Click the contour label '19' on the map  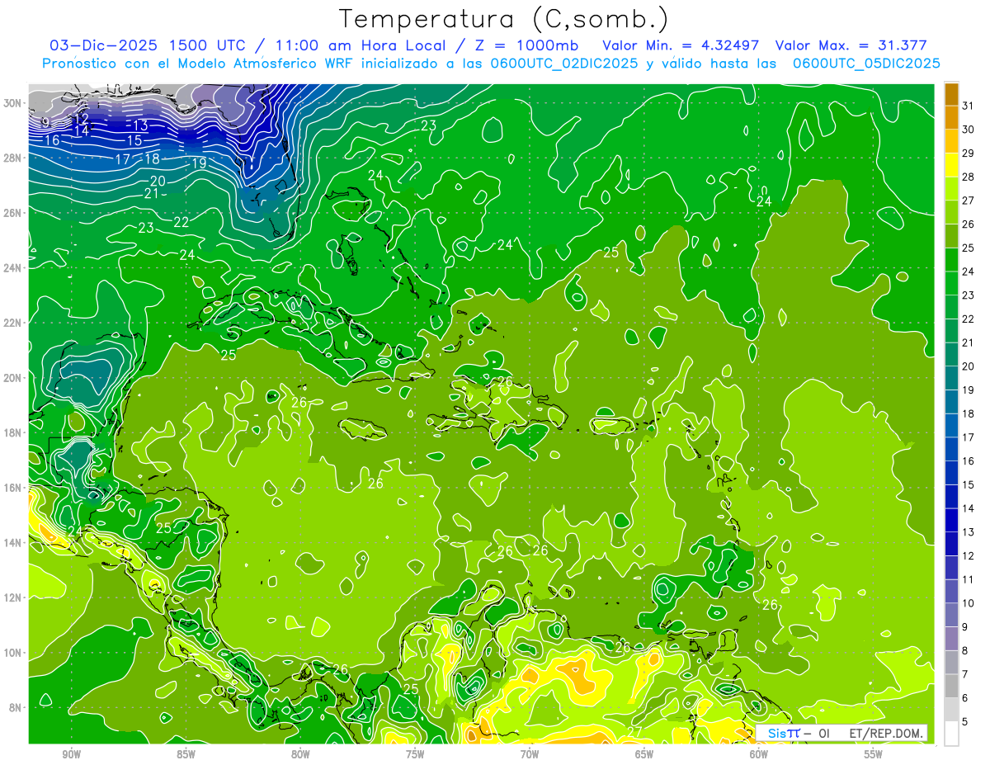(199, 163)
